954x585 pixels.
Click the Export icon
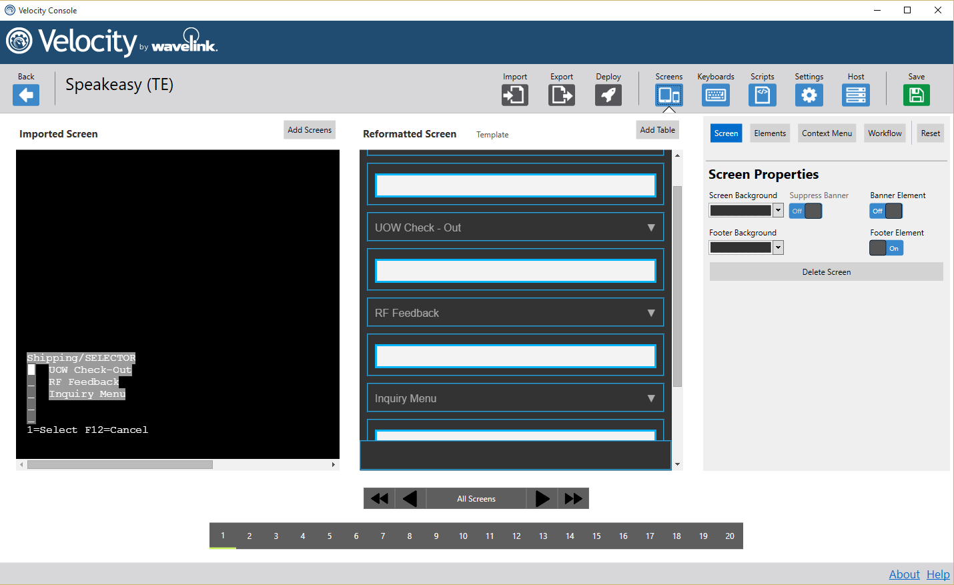coord(561,95)
